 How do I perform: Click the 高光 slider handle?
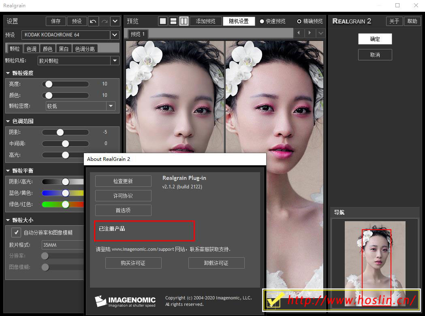65,155
